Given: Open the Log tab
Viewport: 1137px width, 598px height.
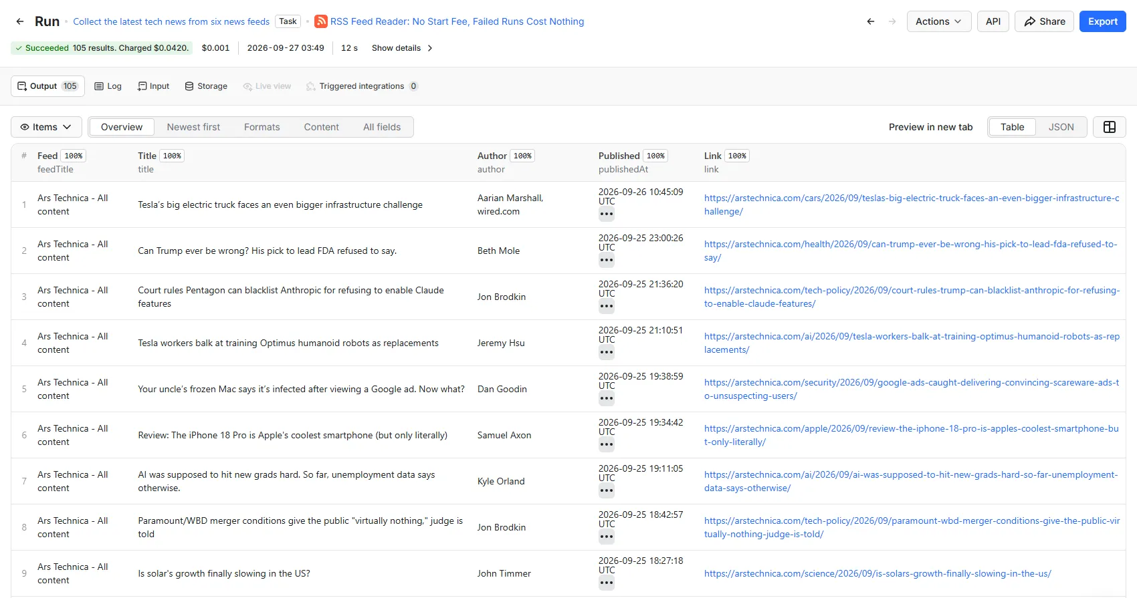Looking at the screenshot, I should point(108,86).
